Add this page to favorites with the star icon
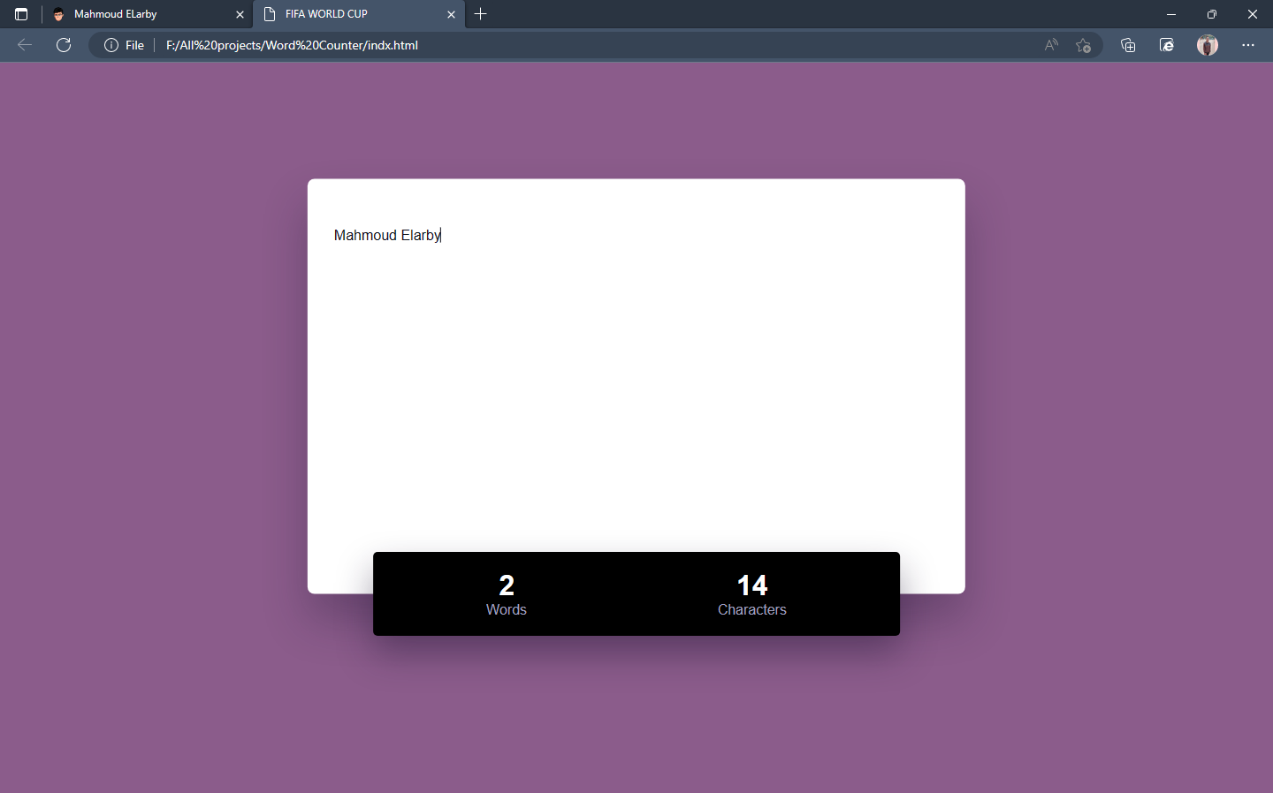1273x793 pixels. click(x=1083, y=45)
